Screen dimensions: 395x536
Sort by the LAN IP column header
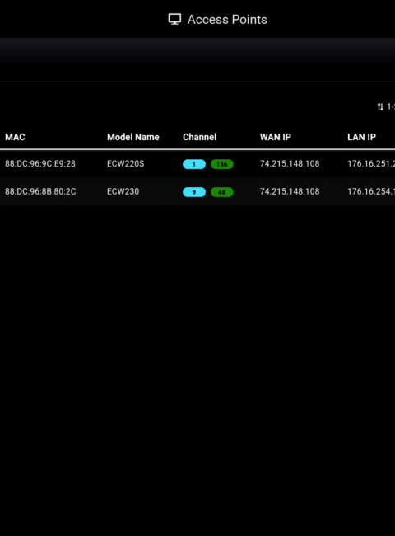pyautogui.click(x=361, y=137)
